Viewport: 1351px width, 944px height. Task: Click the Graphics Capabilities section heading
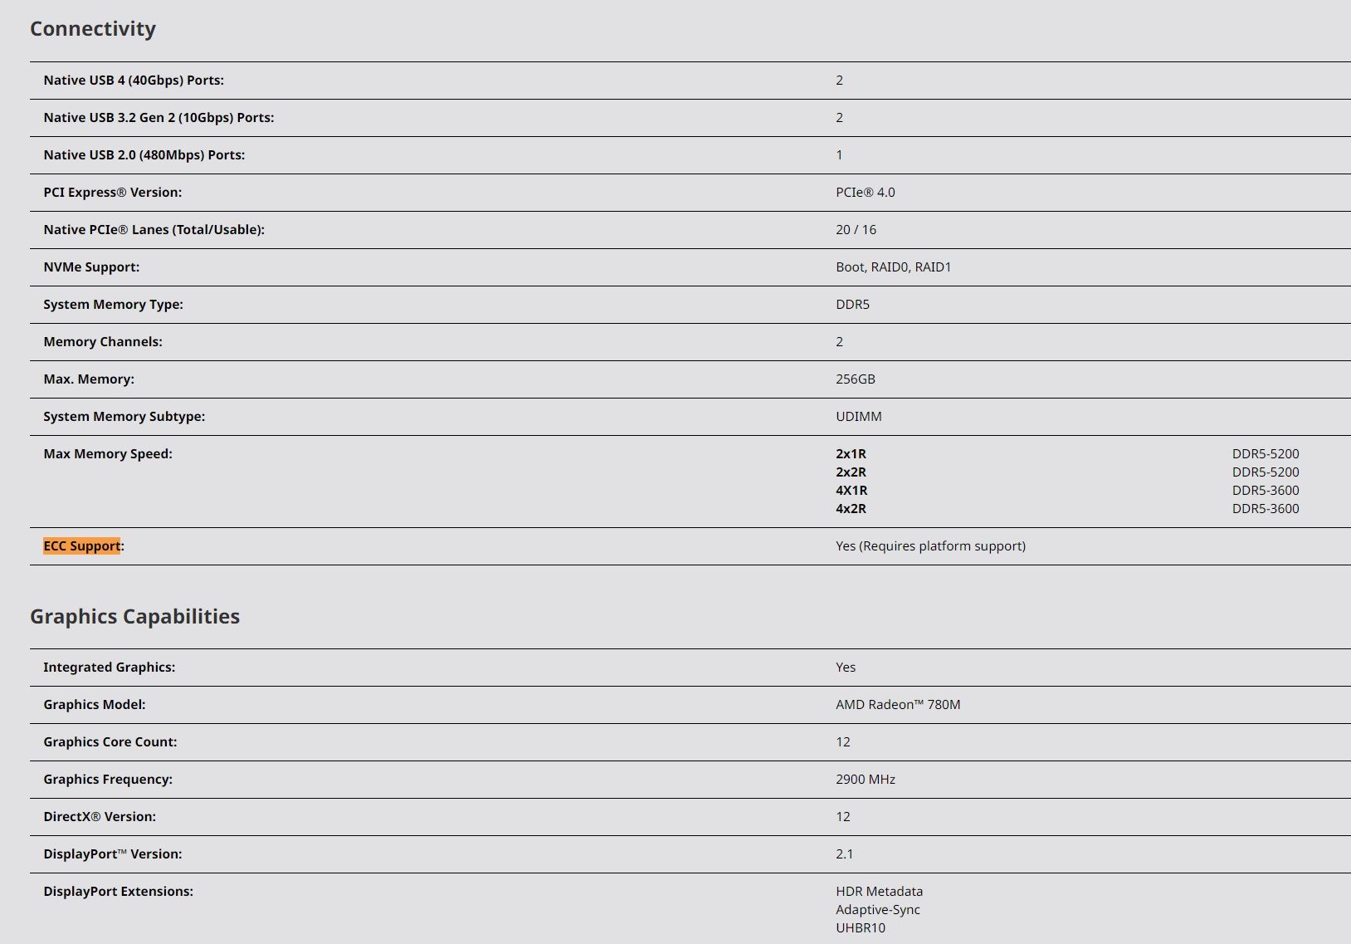134,617
